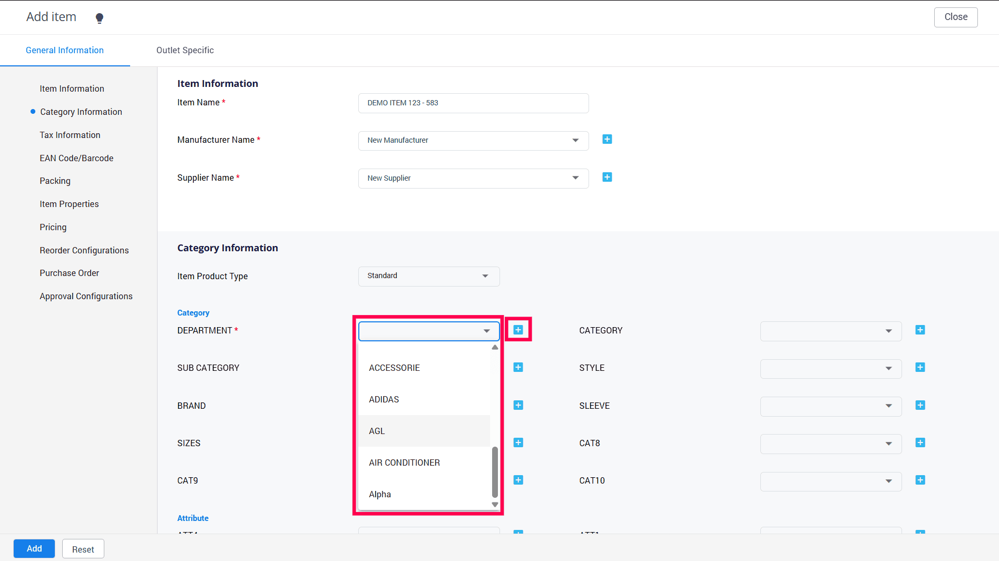Expand the Supplier Name dropdown
999x561 pixels.
[473, 179]
